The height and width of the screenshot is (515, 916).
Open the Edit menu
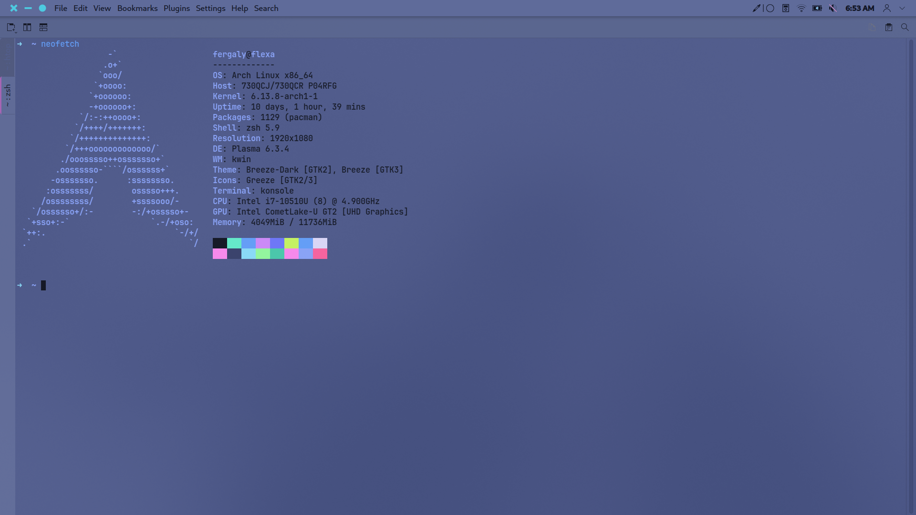coord(80,8)
